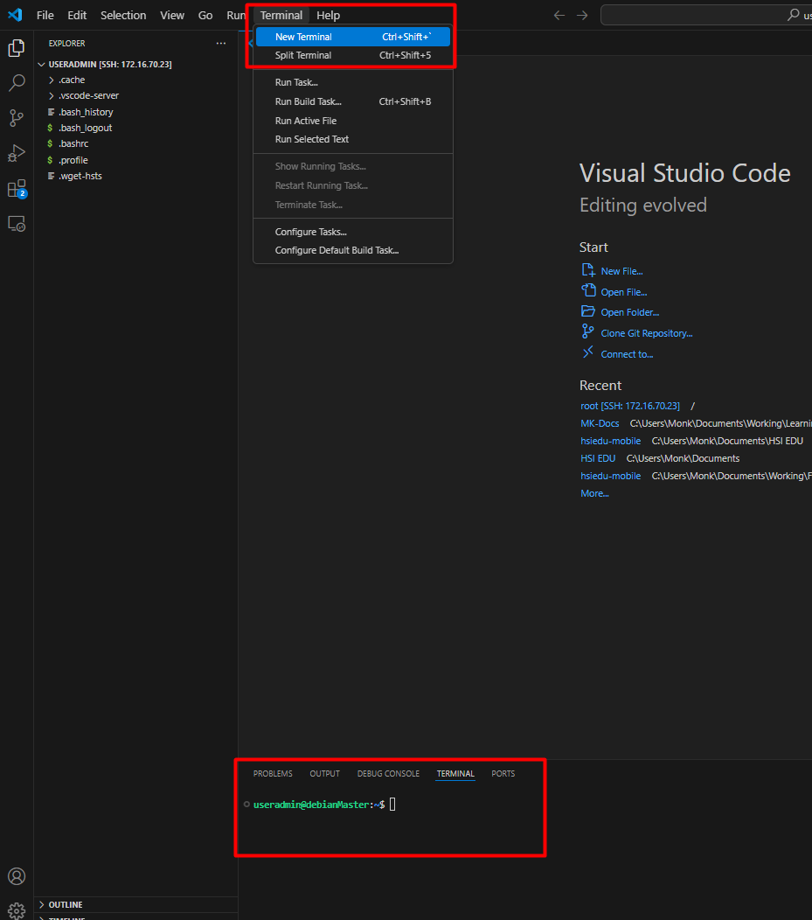Click the Explorer more actions ellipsis
Viewport: 812px width, 920px height.
(221, 43)
